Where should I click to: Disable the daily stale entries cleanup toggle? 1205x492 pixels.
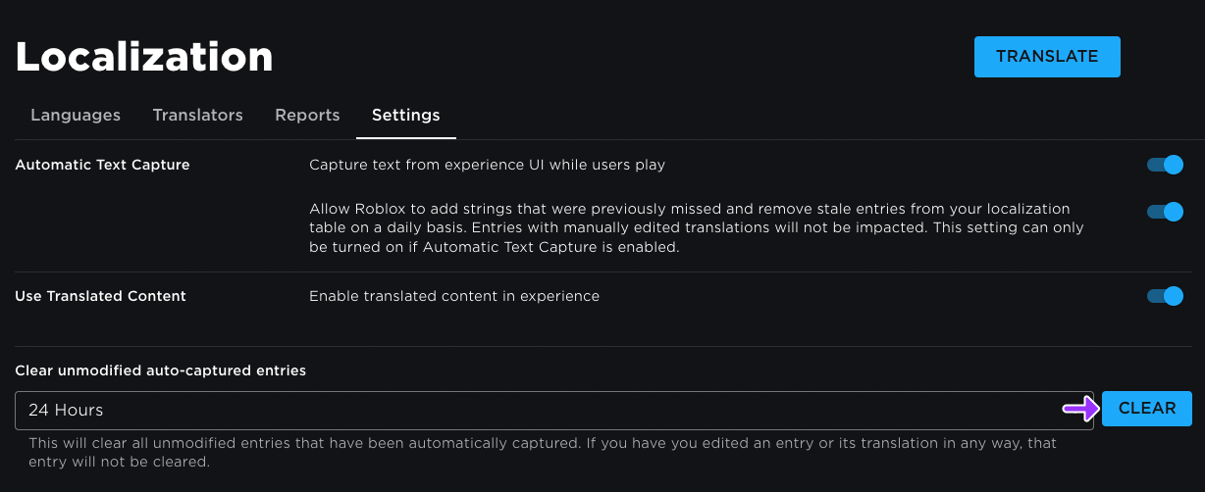(1165, 211)
